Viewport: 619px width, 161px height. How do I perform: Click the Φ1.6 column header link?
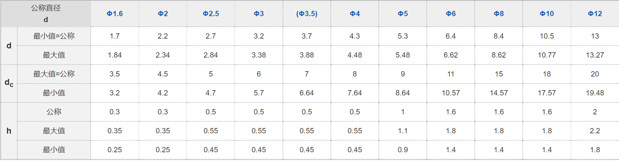[115, 14]
